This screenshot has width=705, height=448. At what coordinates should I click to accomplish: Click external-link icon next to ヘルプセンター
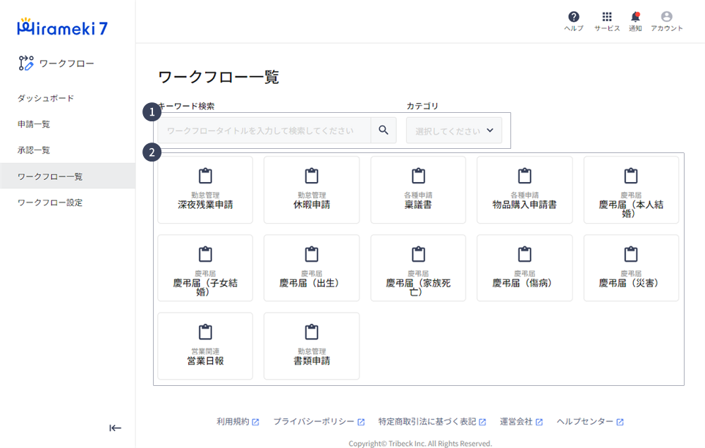point(620,422)
